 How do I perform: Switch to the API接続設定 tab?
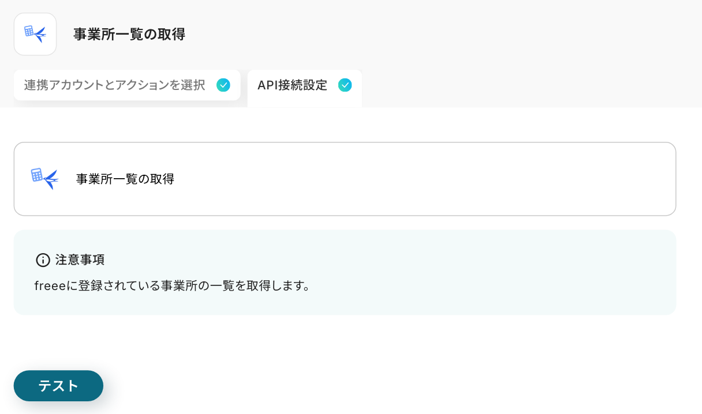point(292,85)
